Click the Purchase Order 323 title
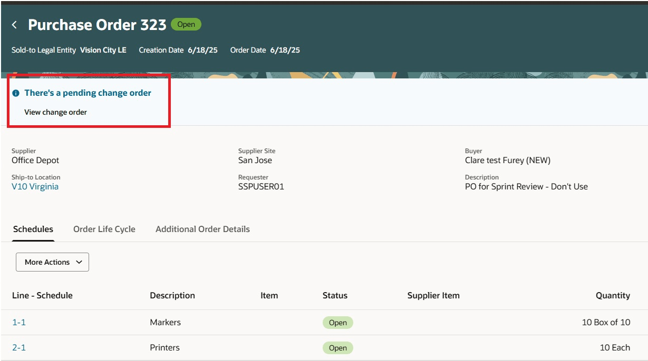648x361 pixels. click(97, 24)
